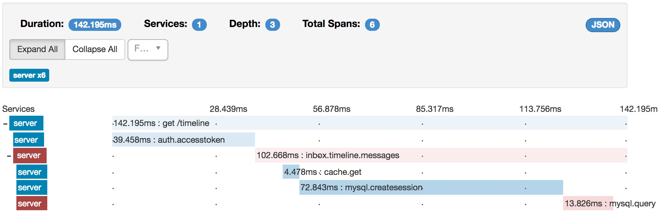Image resolution: width=658 pixels, height=216 pixels.
Task: Open the 13.826ms mysql.query span bar
Action: 588,203
